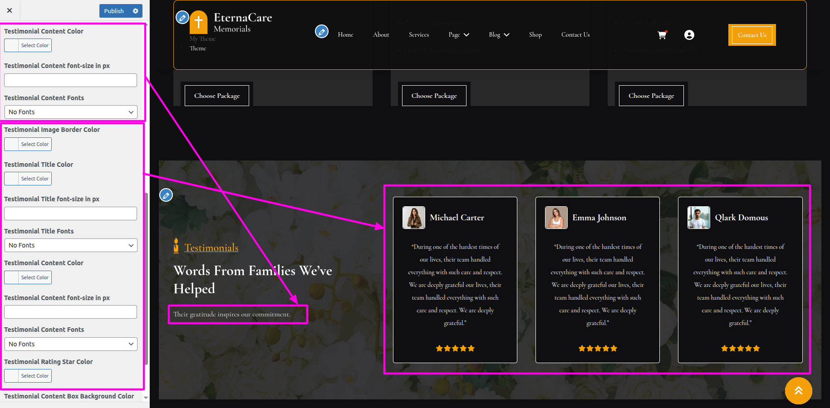Image resolution: width=830 pixels, height=408 pixels.
Task: Expand the Blog menu dropdown
Action: (499, 35)
